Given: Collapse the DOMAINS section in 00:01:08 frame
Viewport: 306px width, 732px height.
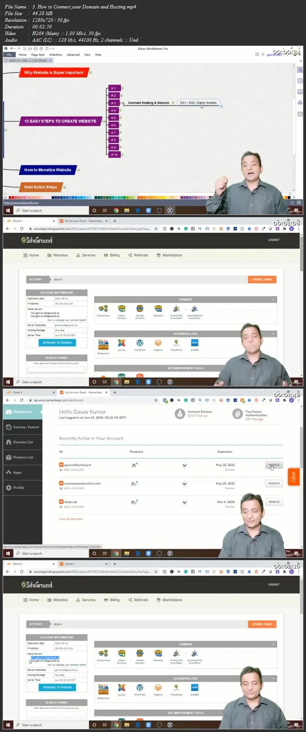Looking at the screenshot, I should click(273, 300).
